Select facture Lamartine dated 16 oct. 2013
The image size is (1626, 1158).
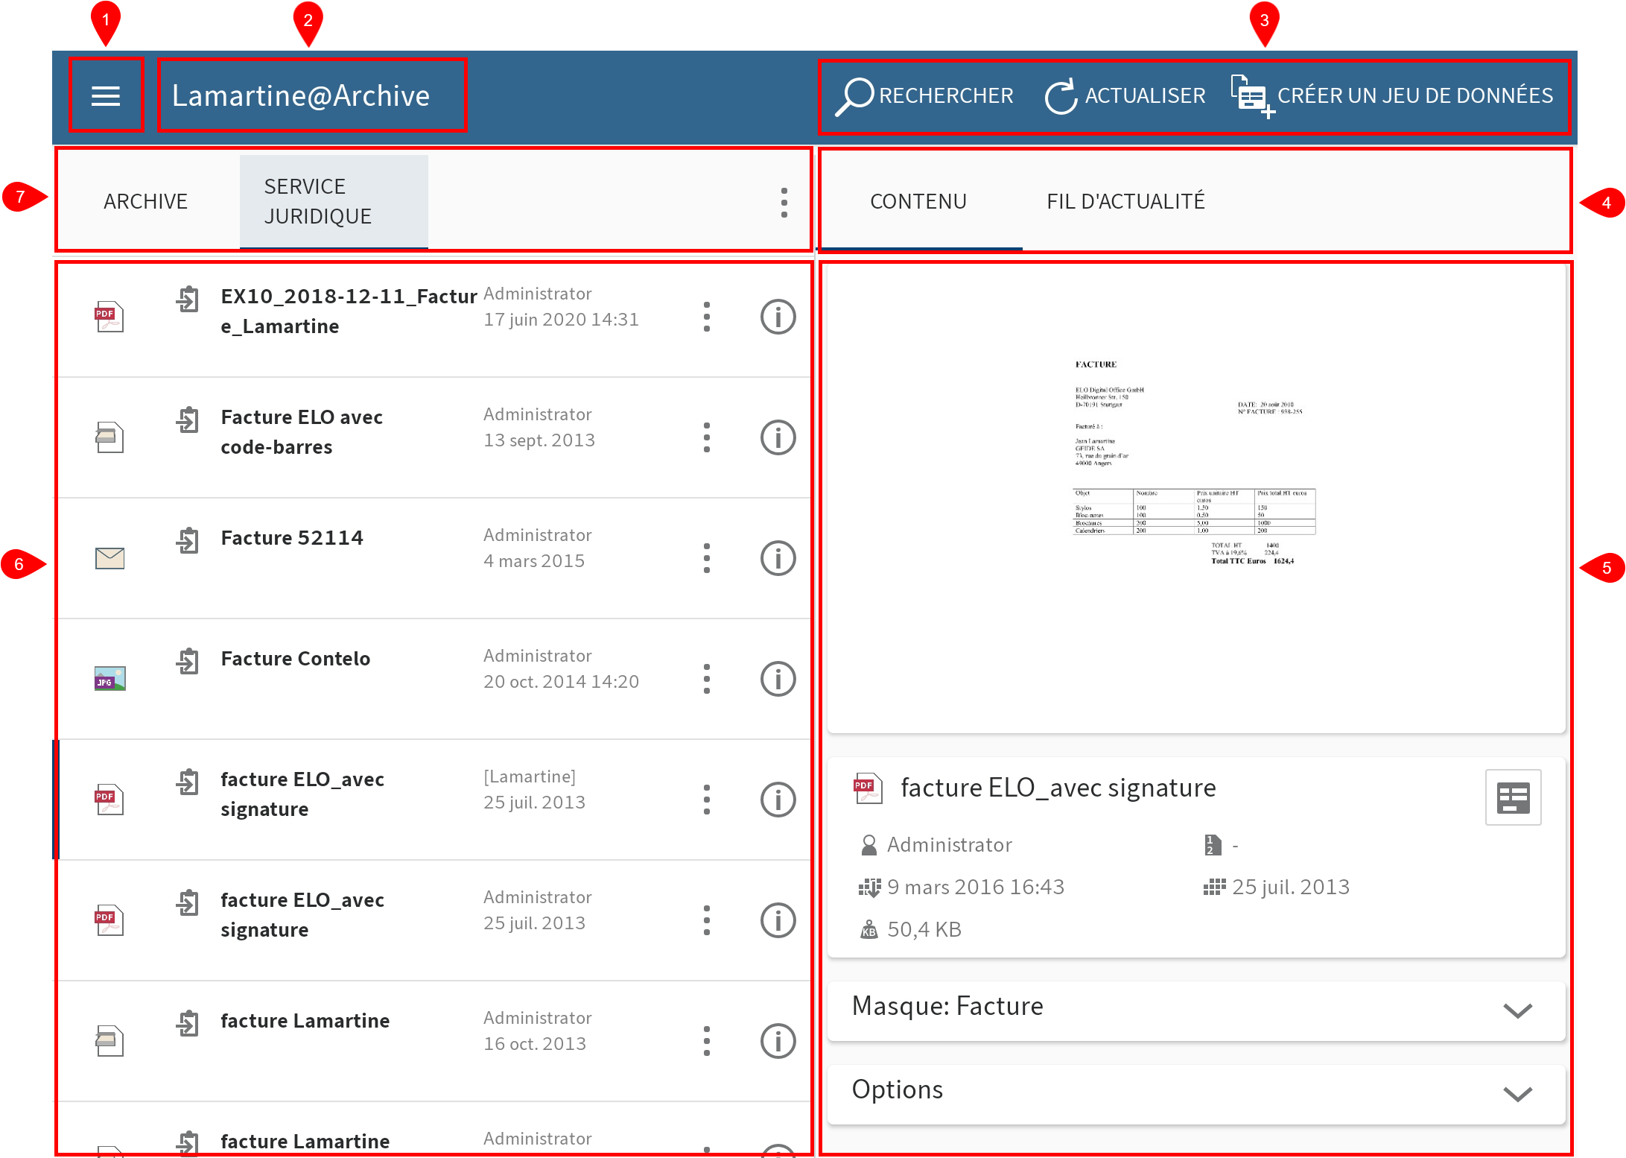click(x=434, y=1042)
